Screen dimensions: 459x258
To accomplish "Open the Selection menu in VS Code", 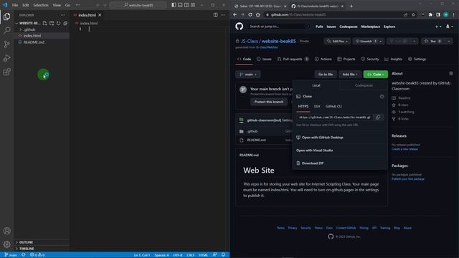I will point(41,5).
